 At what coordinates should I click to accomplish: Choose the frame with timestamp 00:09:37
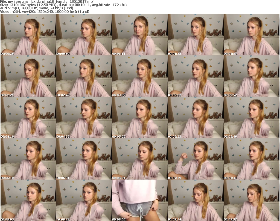252,200
